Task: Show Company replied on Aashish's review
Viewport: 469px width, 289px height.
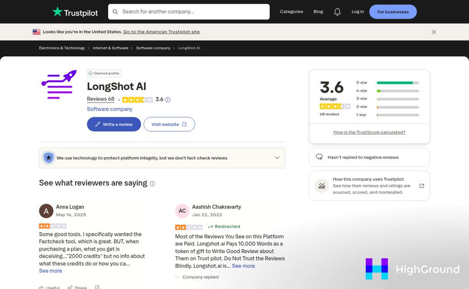Action: tap(200, 277)
